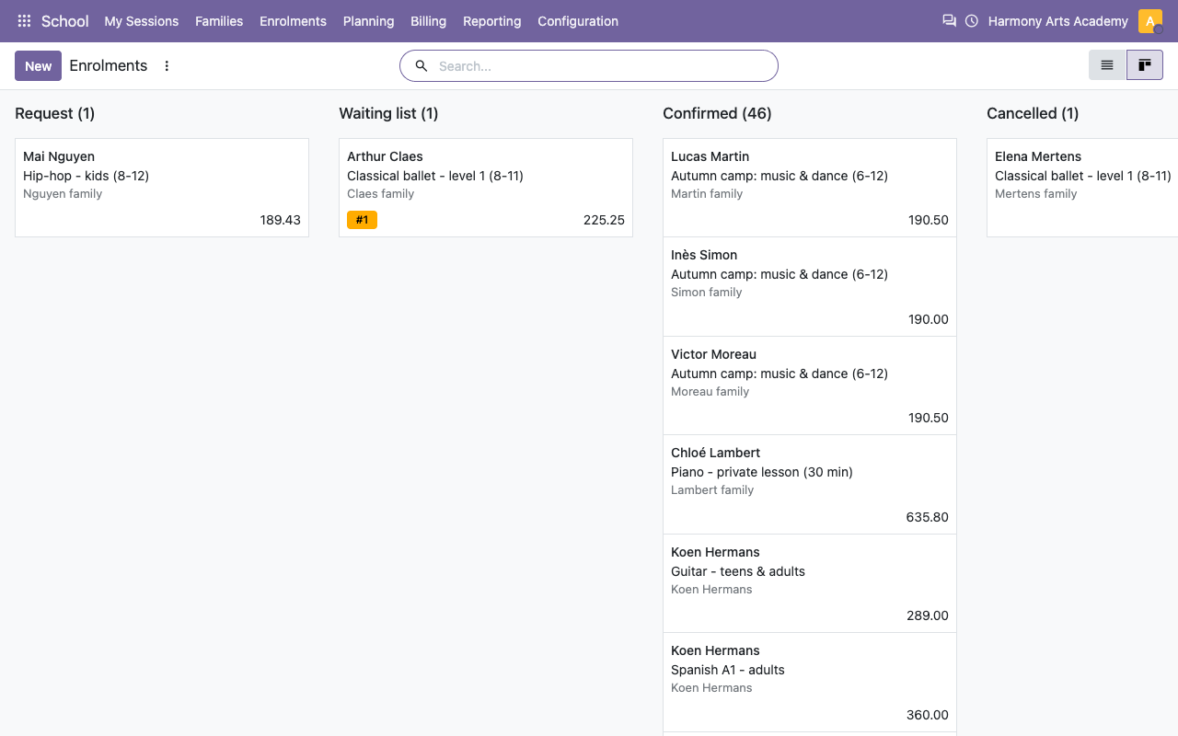Open Victor Moreau's enrolment card
The width and height of the screenshot is (1178, 736).
coord(810,385)
